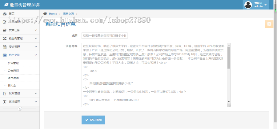277x129 pixels.
Task: Click the file icon beside 权限管理
Action: tap(5, 94)
